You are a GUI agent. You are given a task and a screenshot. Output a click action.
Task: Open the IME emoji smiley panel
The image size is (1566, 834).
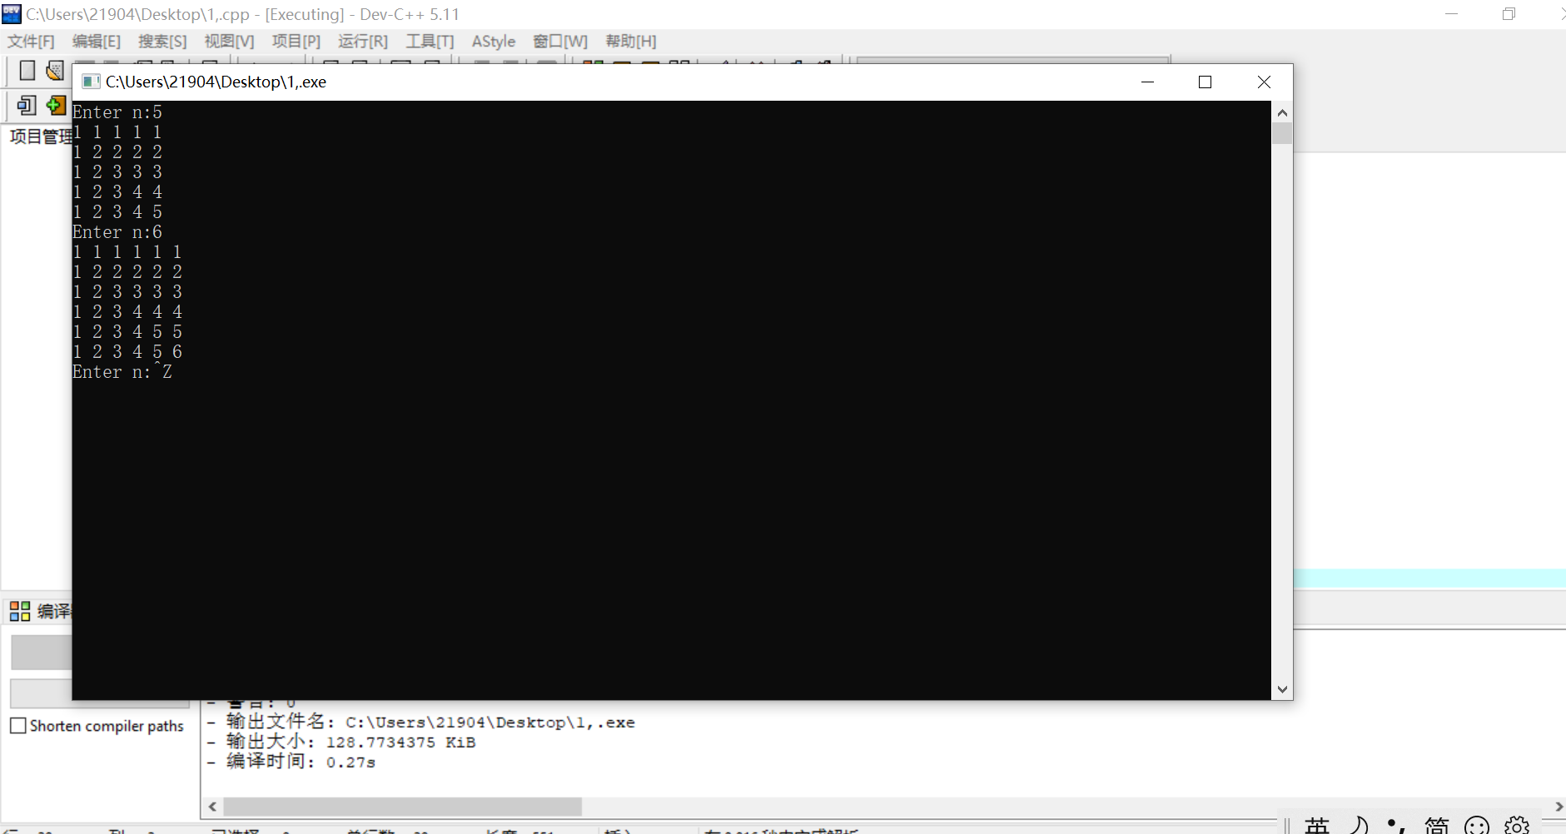click(1477, 825)
